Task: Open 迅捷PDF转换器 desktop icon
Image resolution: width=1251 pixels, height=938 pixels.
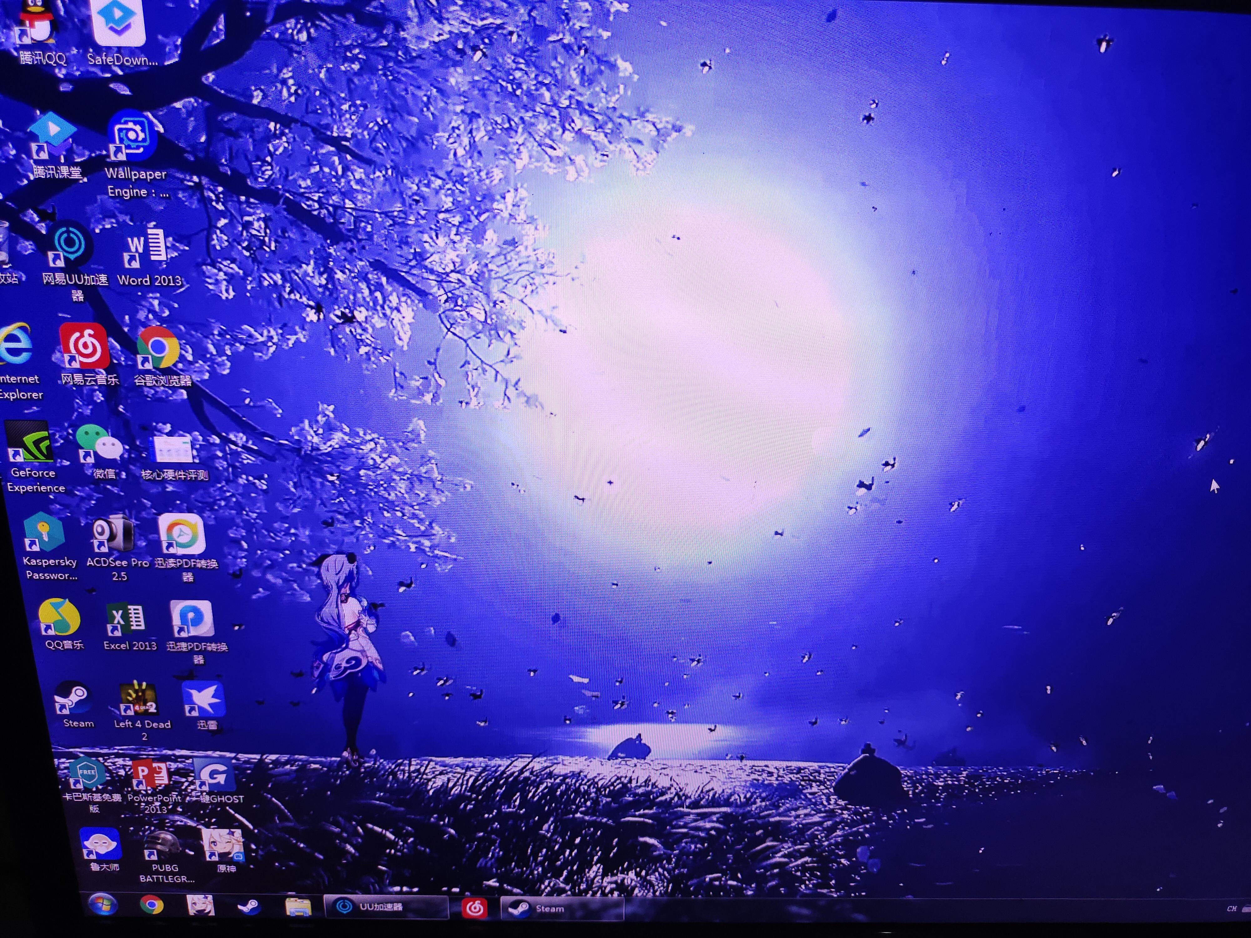Action: click(192, 618)
